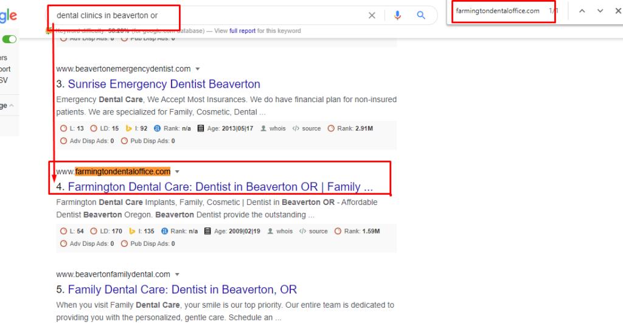The height and width of the screenshot is (323, 623).
Task: Toggle the green SEOquake switch off
Action: [x=9, y=40]
